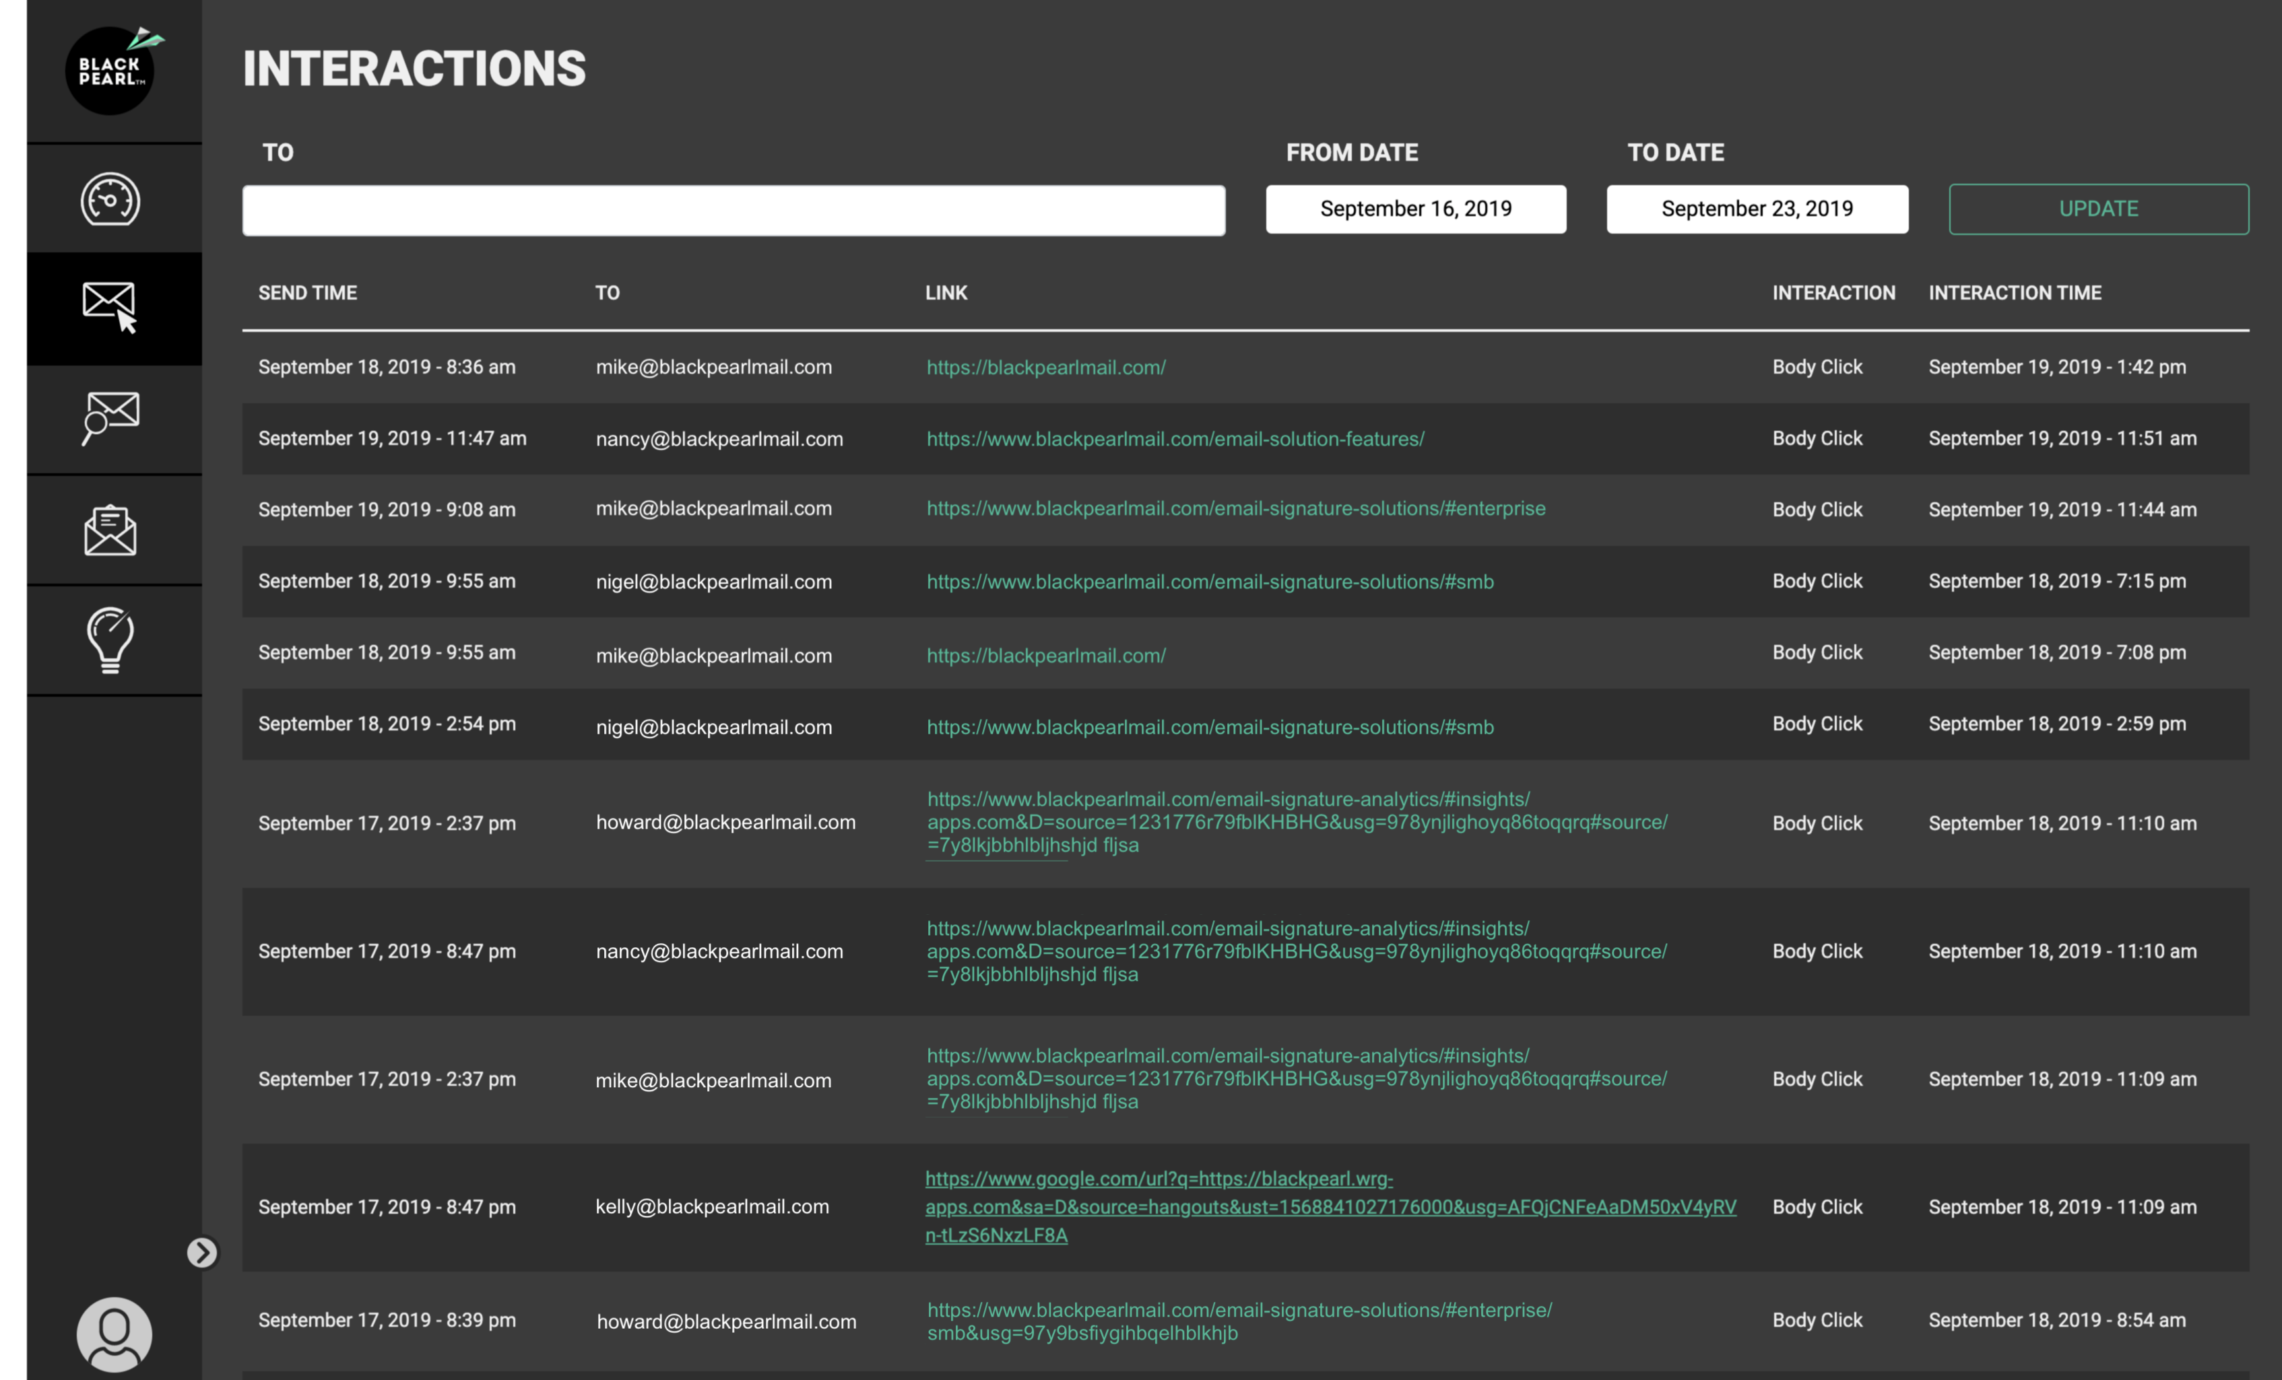Open the From Date picker field

tap(1415, 209)
